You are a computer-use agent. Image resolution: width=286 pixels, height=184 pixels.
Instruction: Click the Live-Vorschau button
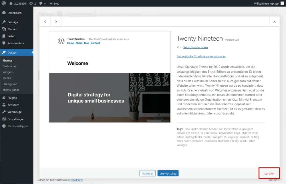click(x=168, y=173)
